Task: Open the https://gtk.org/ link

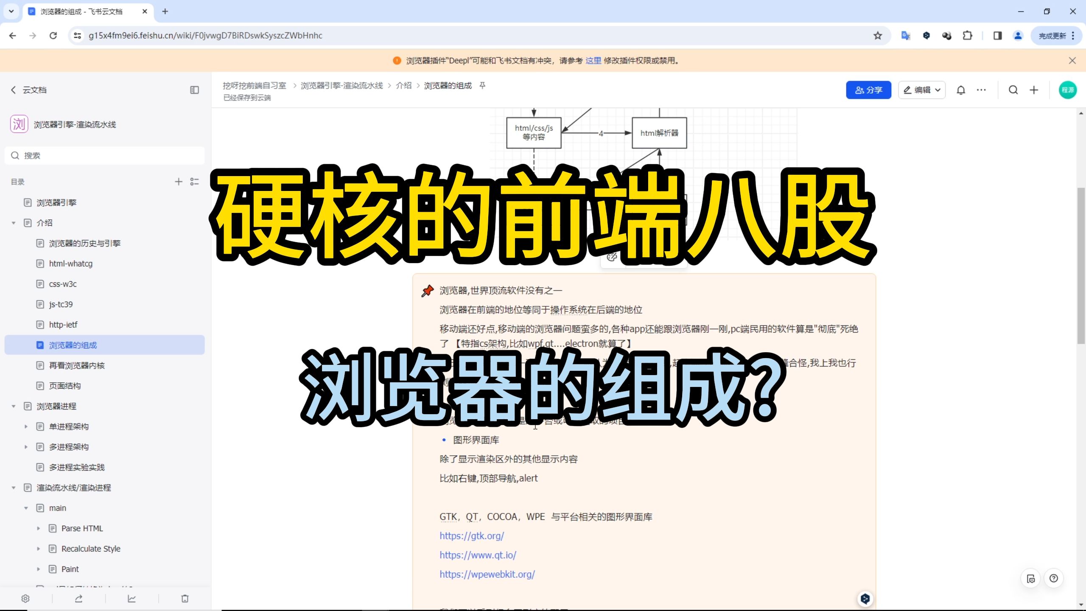Action: pos(472,536)
